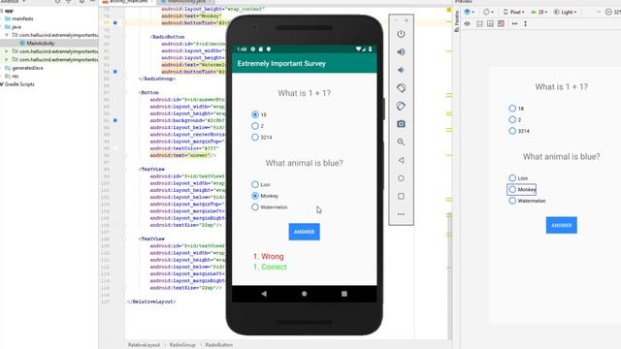Collapse the package containing MainActivity
The height and width of the screenshot is (349, 621).
tap(7, 35)
